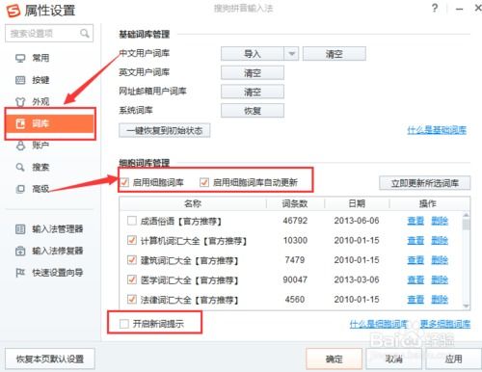Clear the 中文用户词库 with 清空

(335, 54)
